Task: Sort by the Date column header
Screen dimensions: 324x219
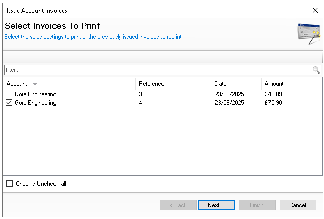Action: click(221, 84)
